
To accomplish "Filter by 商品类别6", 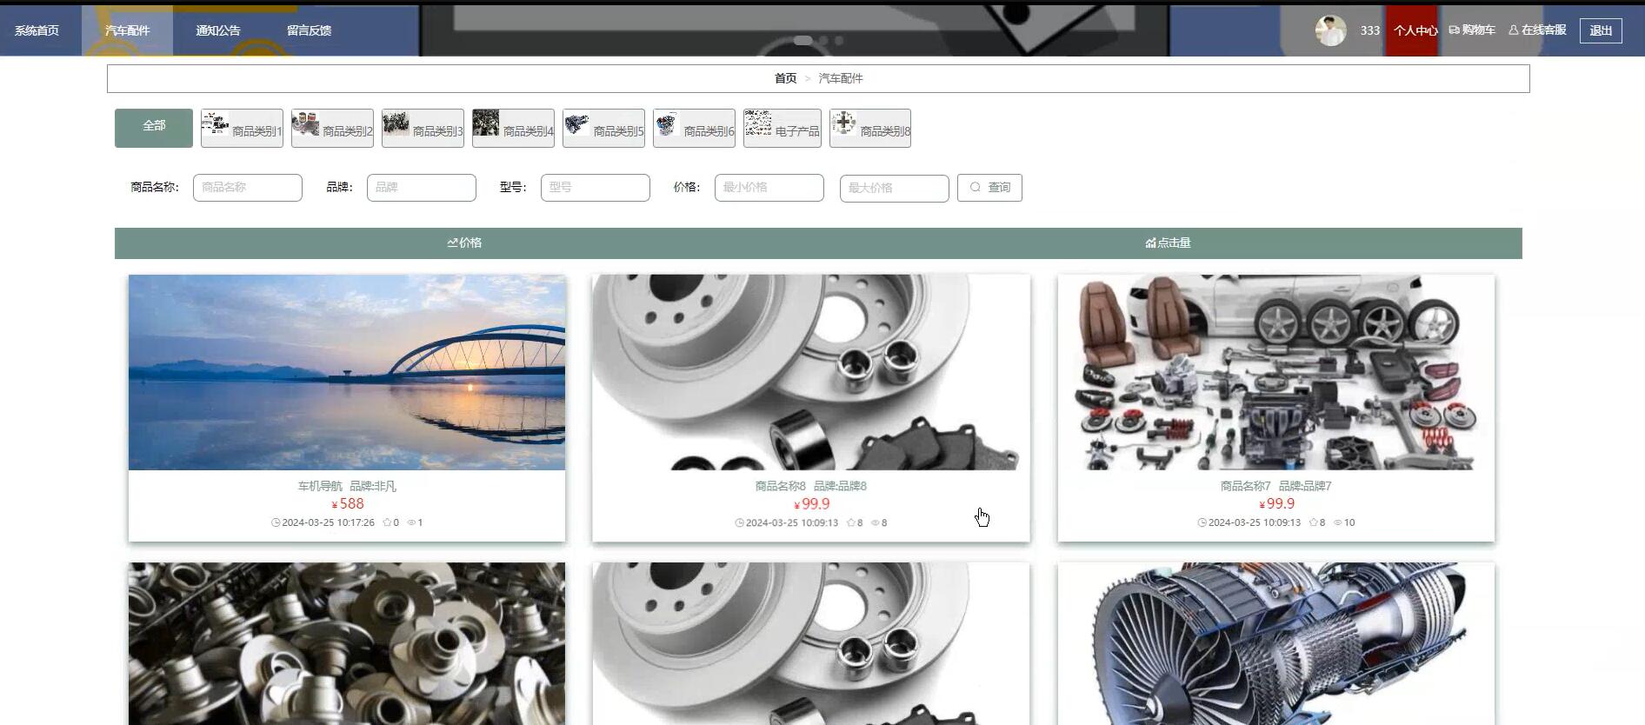I will [694, 128].
